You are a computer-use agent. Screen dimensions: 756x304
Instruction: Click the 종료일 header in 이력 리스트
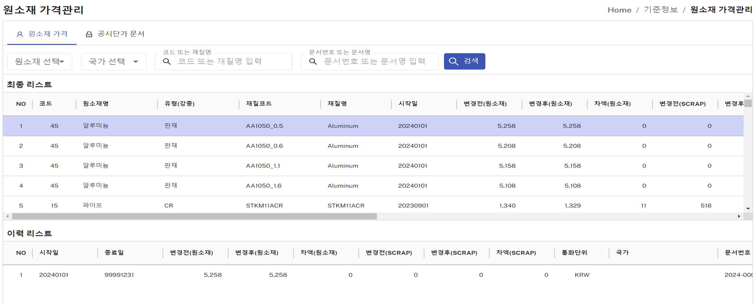pyautogui.click(x=114, y=253)
